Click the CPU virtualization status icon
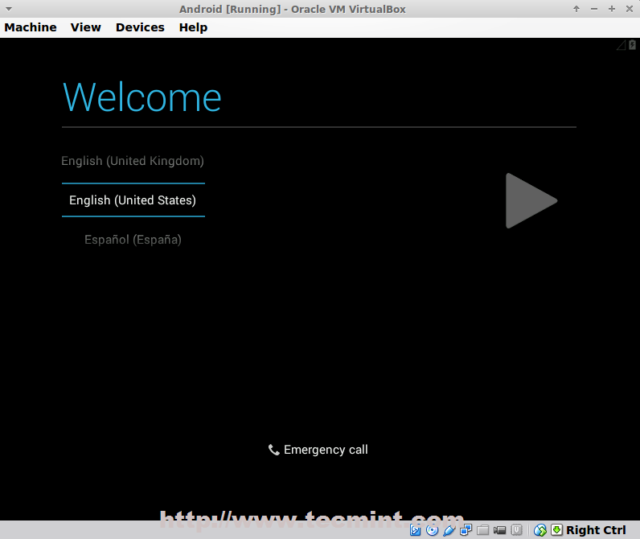 [516, 530]
